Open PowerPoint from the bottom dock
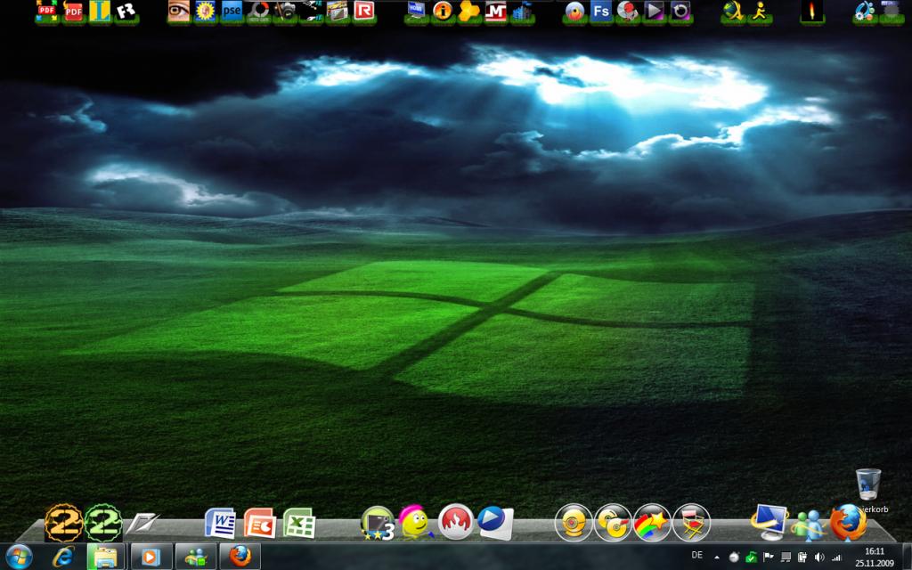Viewport: 912px width, 570px height. (259, 522)
